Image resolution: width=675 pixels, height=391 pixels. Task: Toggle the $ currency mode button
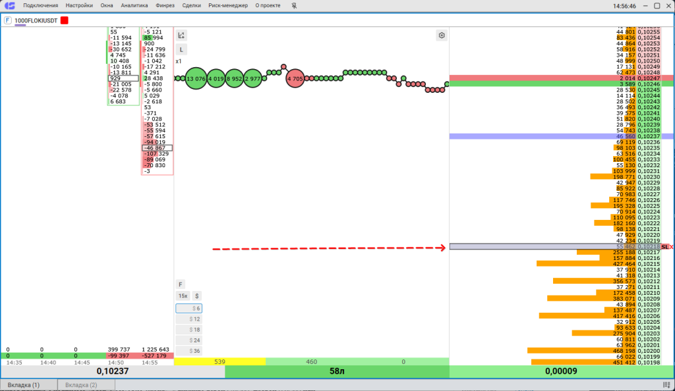[x=196, y=296]
